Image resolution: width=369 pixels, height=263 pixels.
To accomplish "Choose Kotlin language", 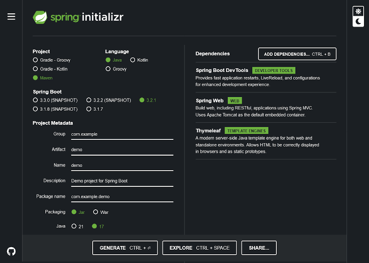I will click(x=139, y=60).
